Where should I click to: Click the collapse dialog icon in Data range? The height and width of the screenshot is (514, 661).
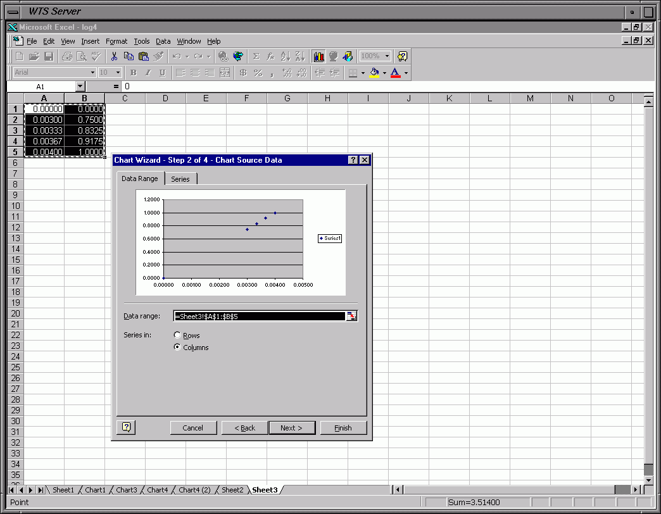[x=351, y=316]
